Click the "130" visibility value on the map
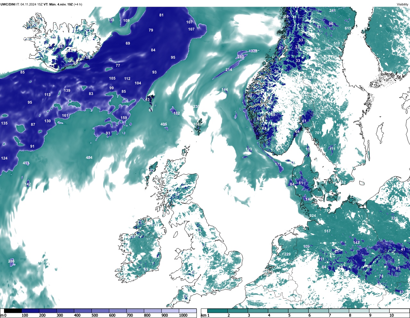This screenshot has height=318, width=410. [47, 121]
